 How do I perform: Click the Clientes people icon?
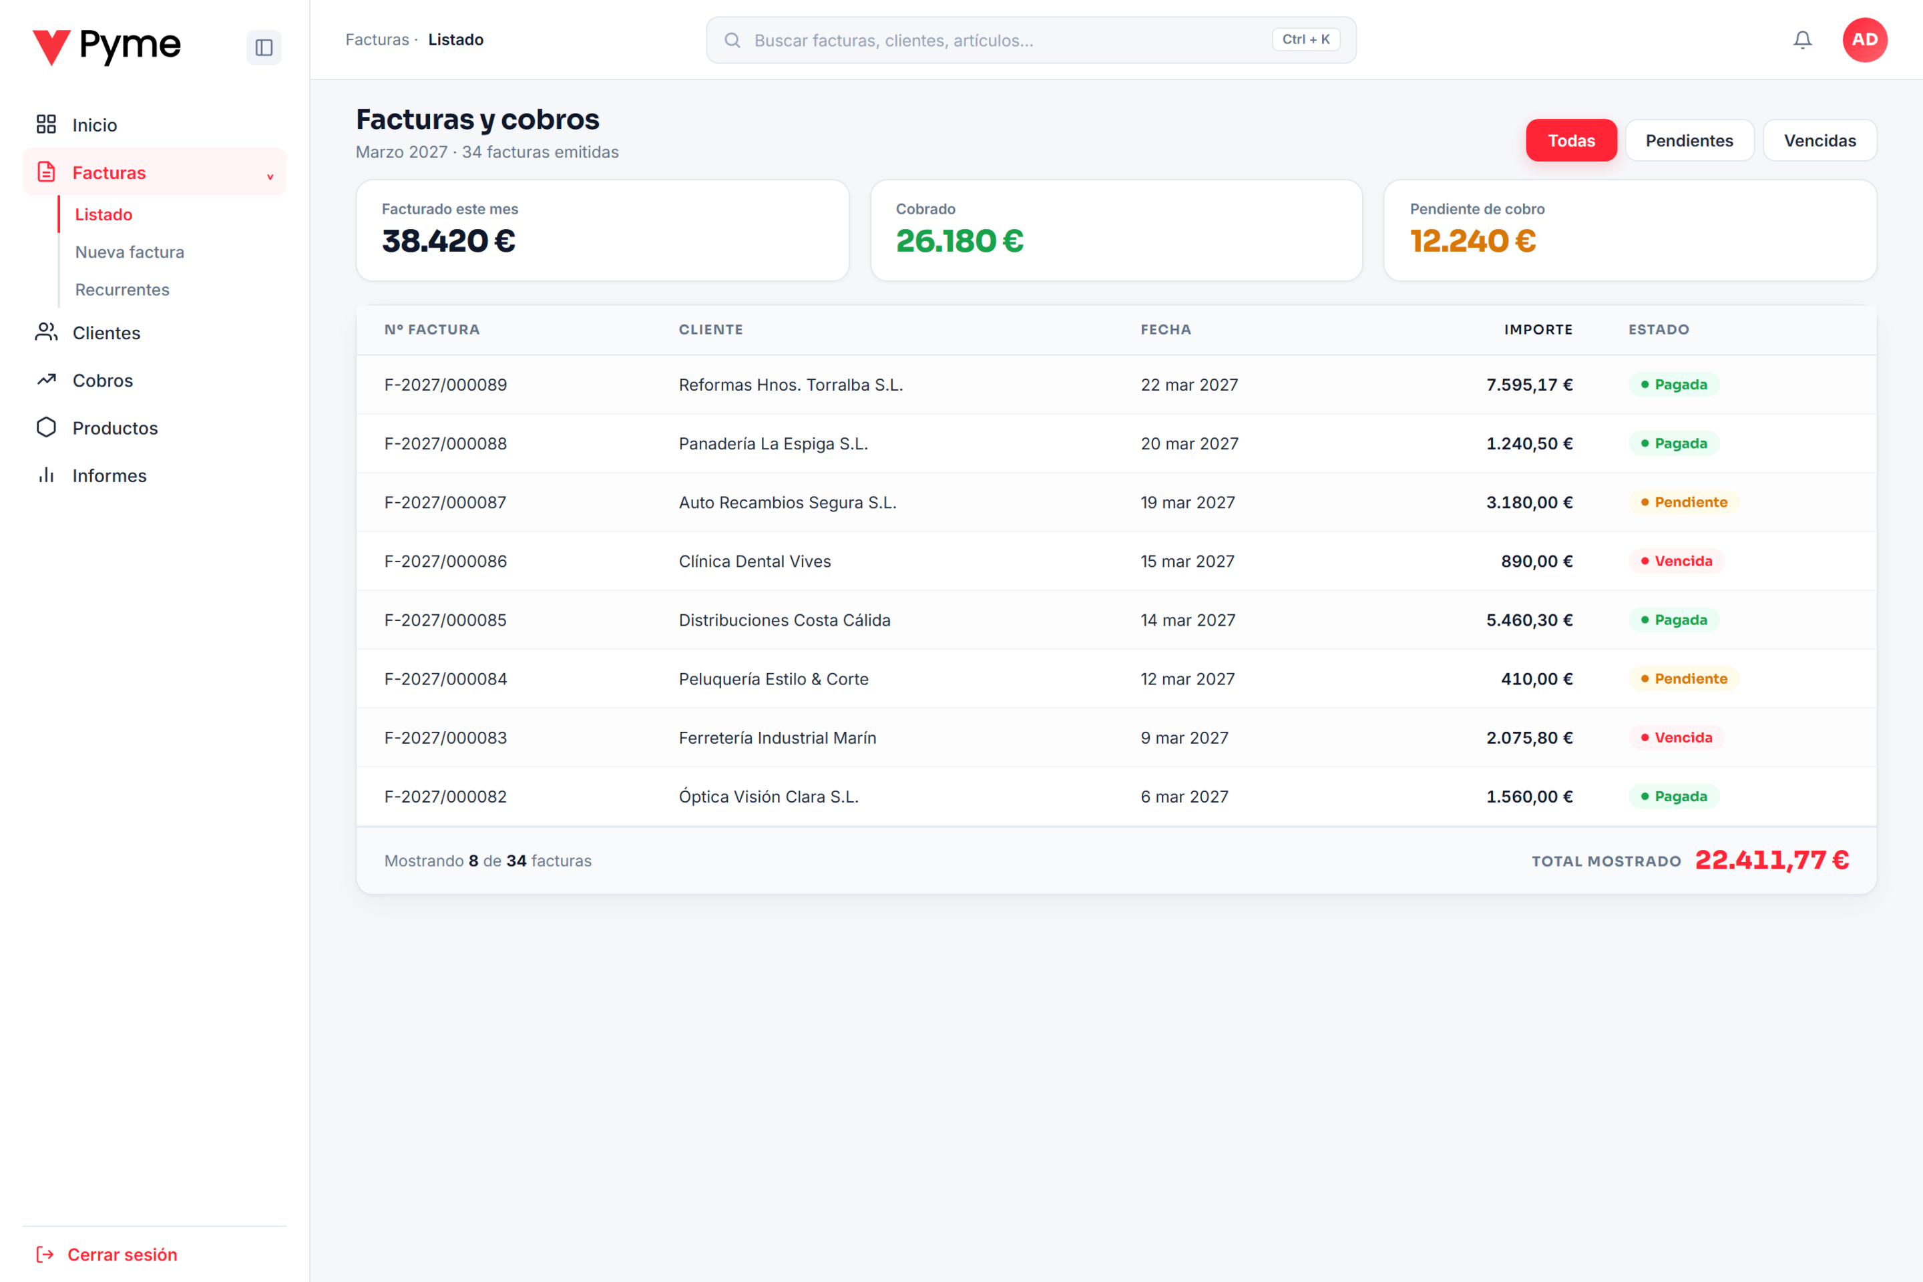[47, 332]
